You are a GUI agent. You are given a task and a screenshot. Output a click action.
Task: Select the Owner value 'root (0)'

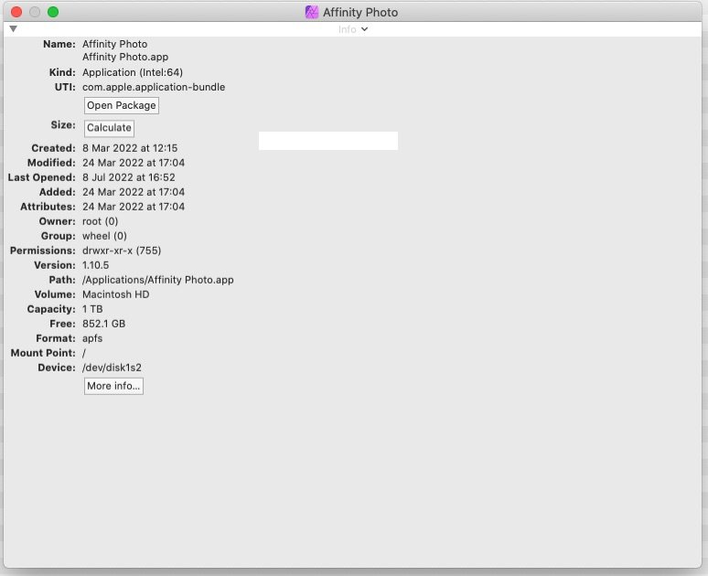click(x=101, y=221)
